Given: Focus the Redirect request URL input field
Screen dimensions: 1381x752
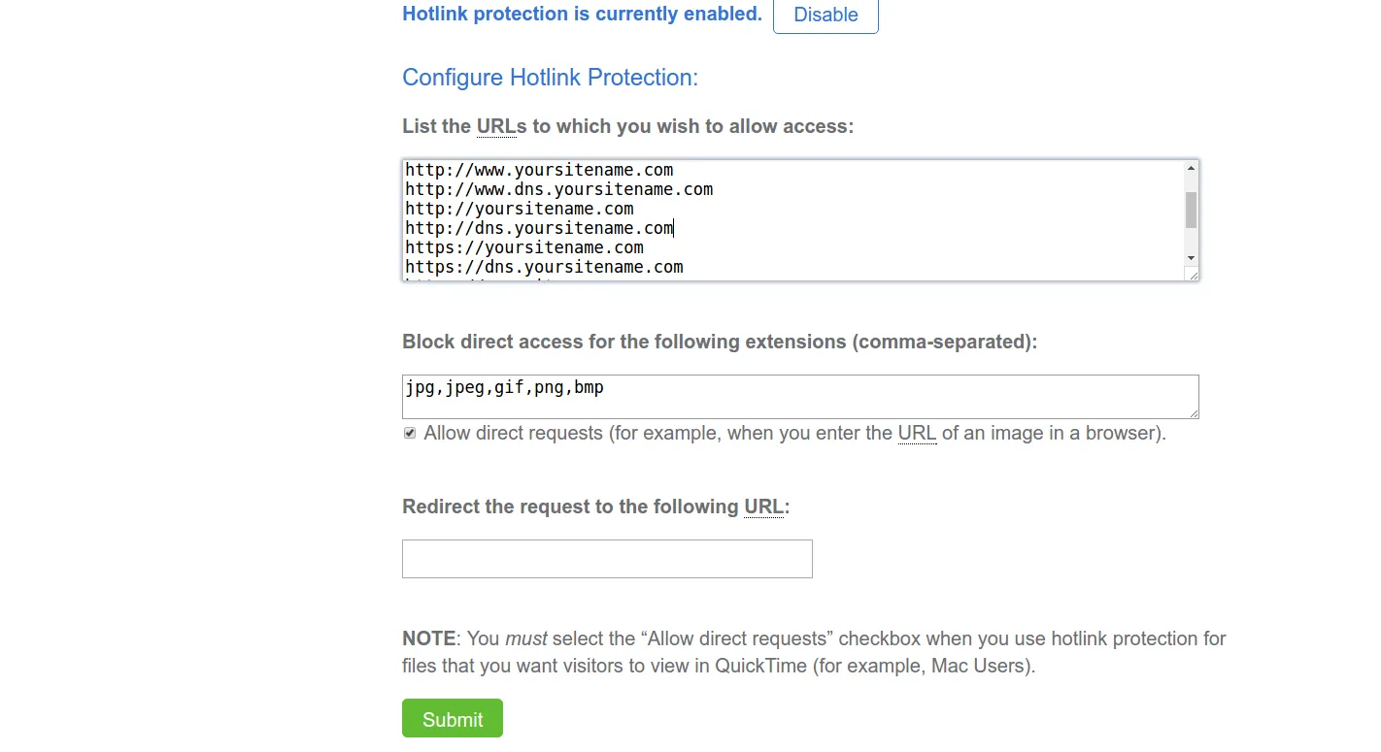Looking at the screenshot, I should tap(607, 559).
